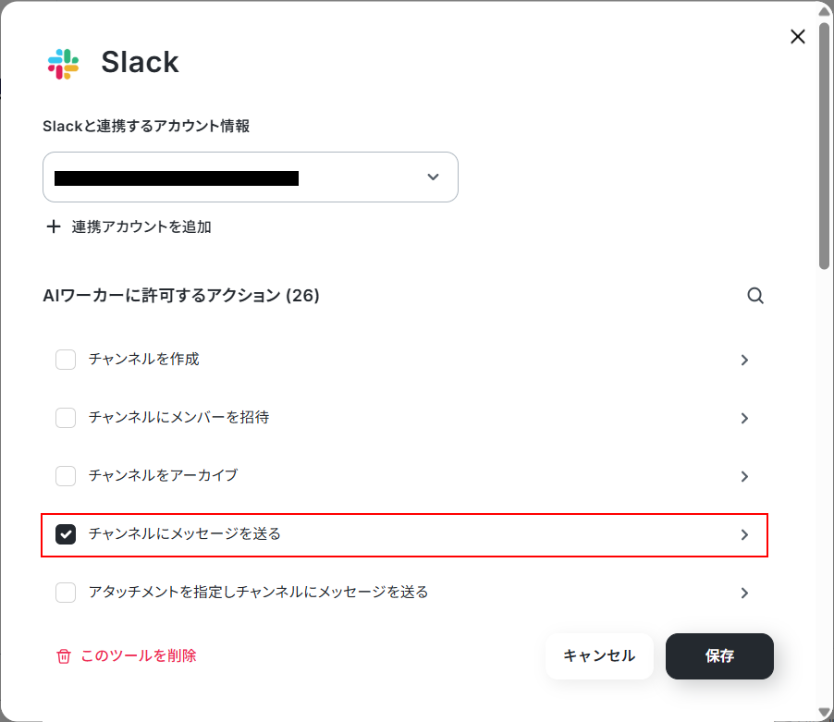Open the action search magnifier icon
The image size is (834, 722).
tap(755, 296)
